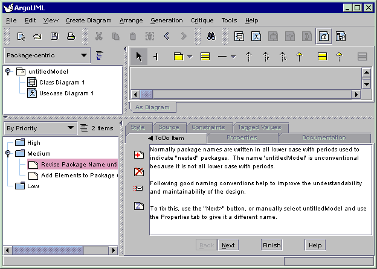Open a project with the folder icon
The width and height of the screenshot is (377, 269).
[x=37, y=36]
